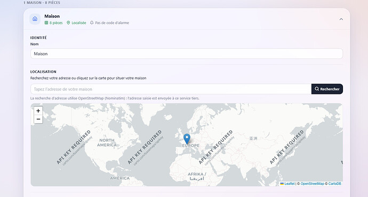Click 'Pas de code d'alarme' text
Image resolution: width=368 pixels, height=197 pixels.
112,23
